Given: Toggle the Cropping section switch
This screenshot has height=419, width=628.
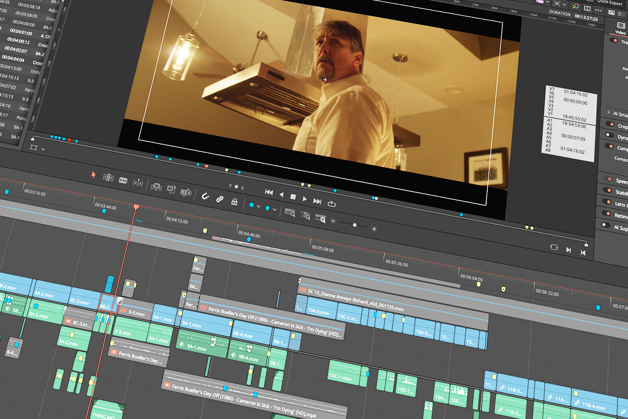Looking at the screenshot, I should tap(610, 125).
